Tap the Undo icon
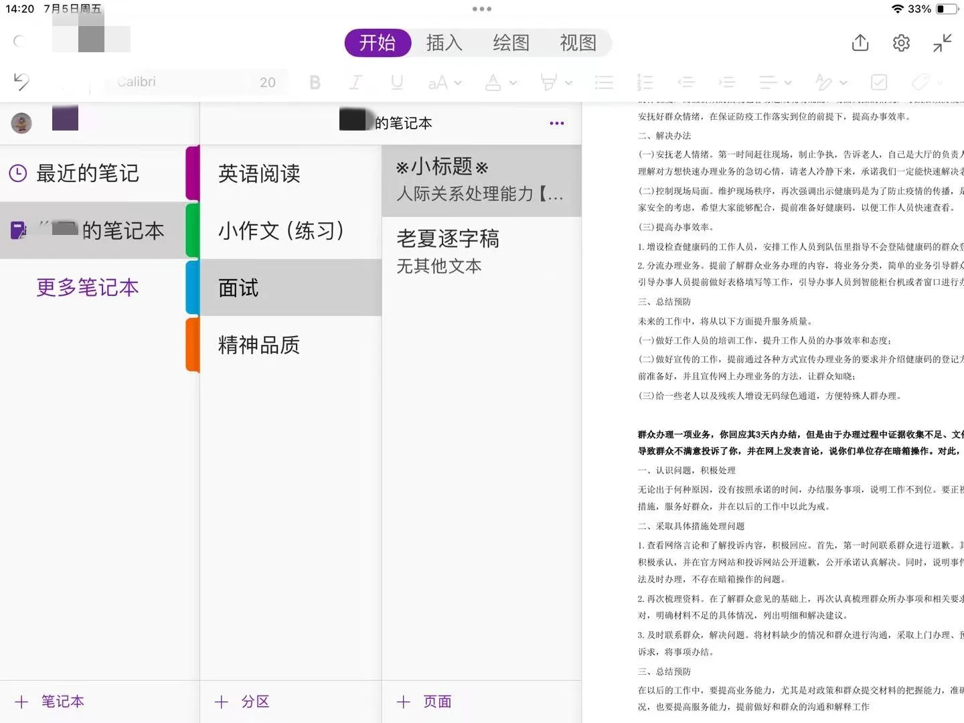The width and height of the screenshot is (964, 723). [20, 82]
